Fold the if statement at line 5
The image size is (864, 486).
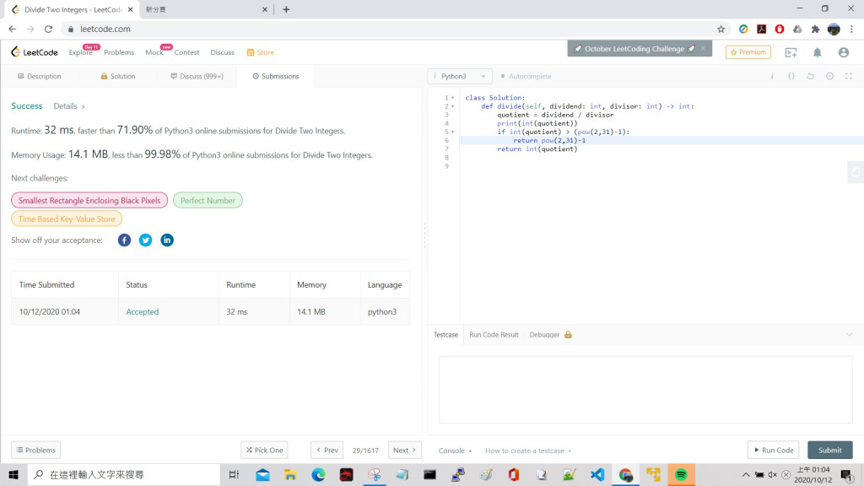point(453,132)
